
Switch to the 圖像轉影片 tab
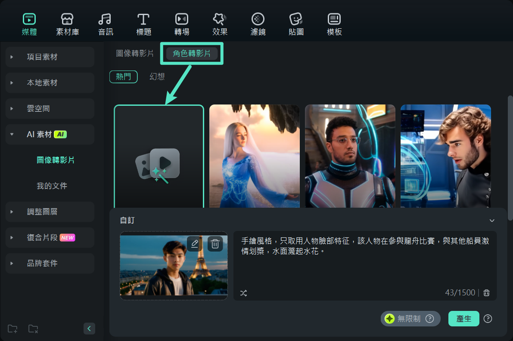tap(135, 53)
